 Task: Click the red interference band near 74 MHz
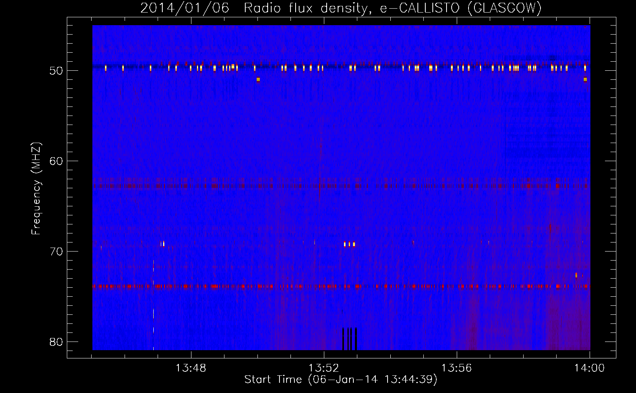(x=341, y=286)
